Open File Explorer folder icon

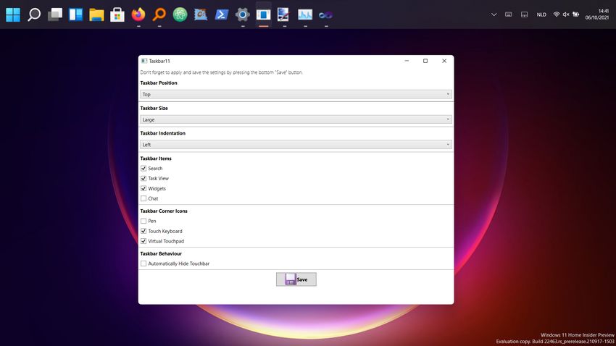(x=96, y=14)
